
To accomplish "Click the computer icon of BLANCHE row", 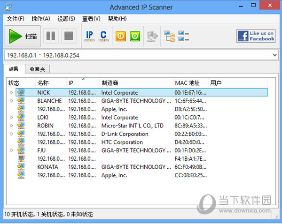I will (x=21, y=101).
